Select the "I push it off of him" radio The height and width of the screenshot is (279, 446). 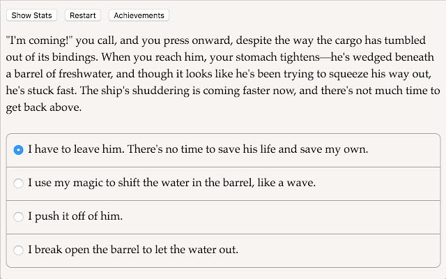(19, 217)
